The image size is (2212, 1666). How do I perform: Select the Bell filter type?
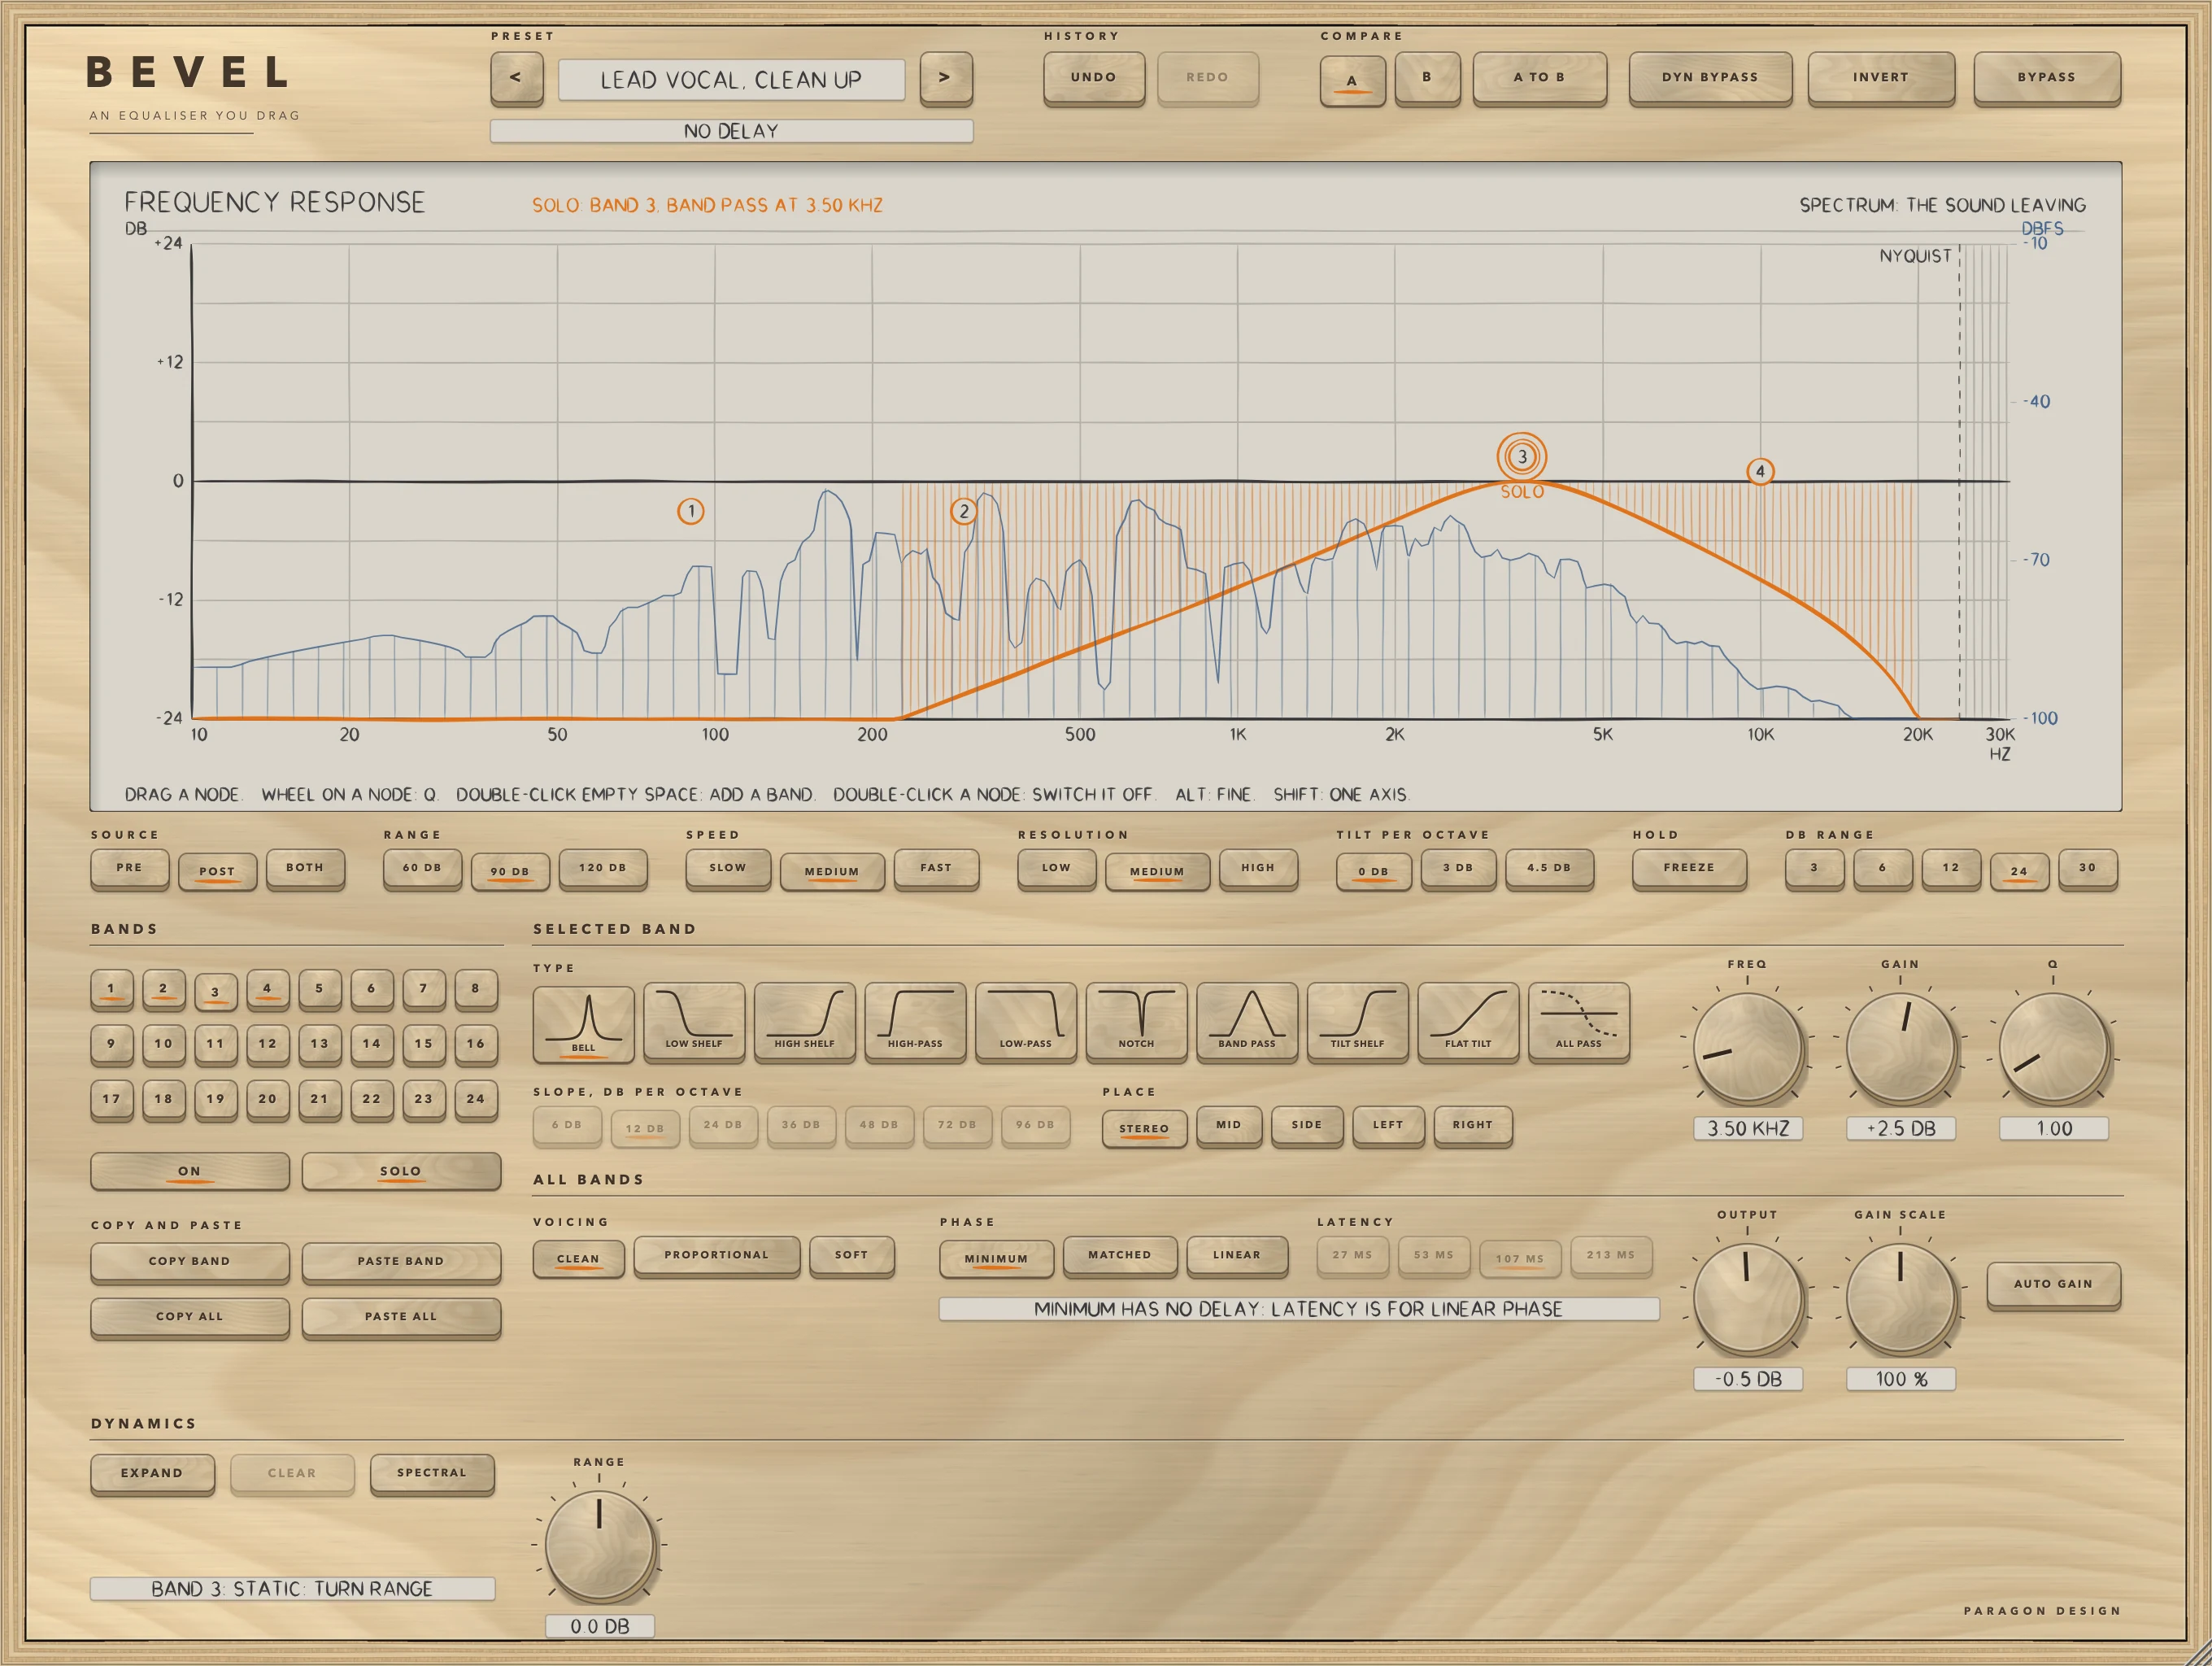(583, 1023)
